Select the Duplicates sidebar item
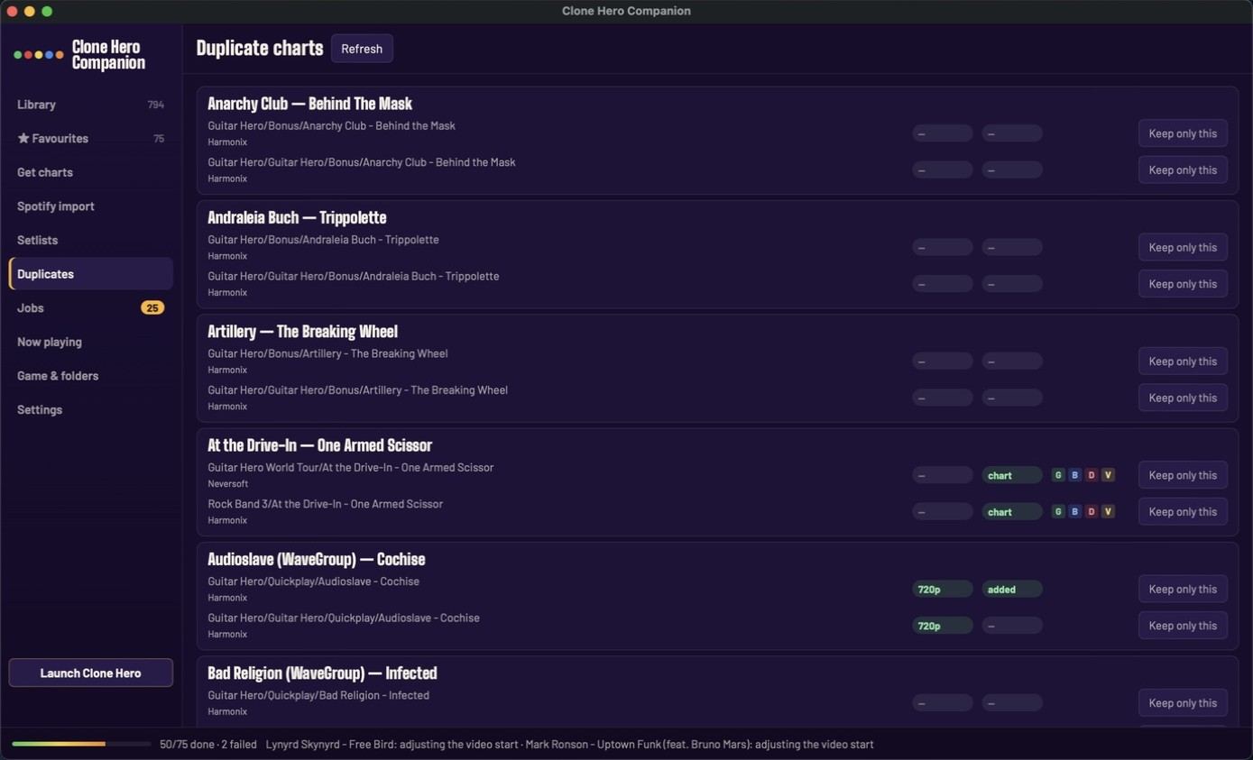This screenshot has width=1253, height=760. pyautogui.click(x=90, y=274)
